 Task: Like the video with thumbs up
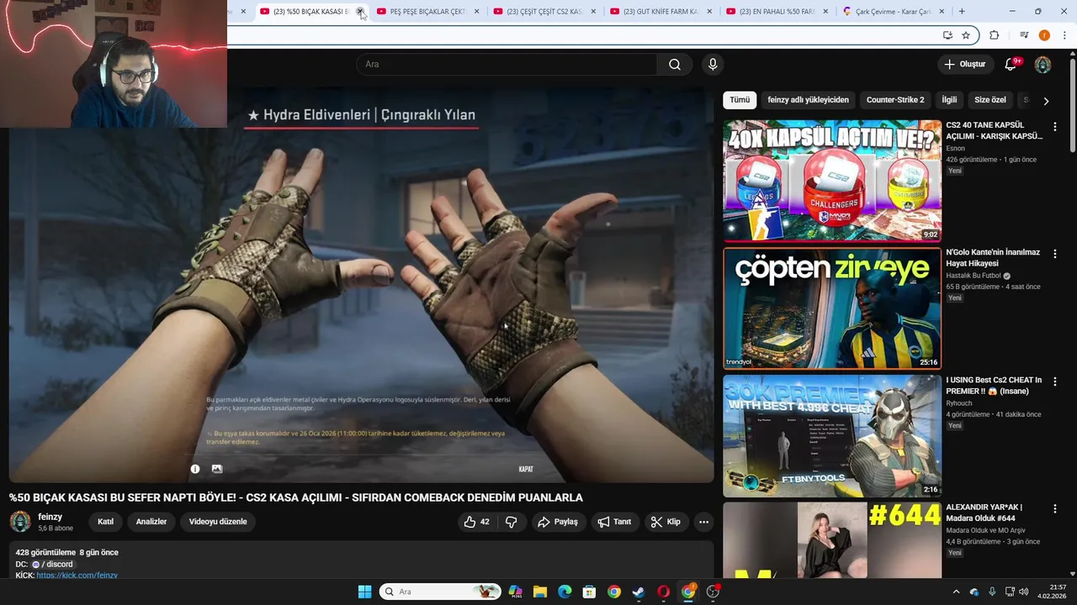[x=476, y=522]
